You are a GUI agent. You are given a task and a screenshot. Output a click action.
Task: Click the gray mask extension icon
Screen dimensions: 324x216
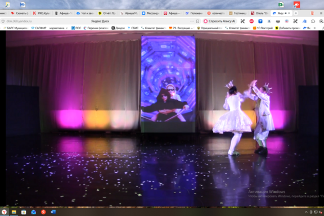click(278, 21)
